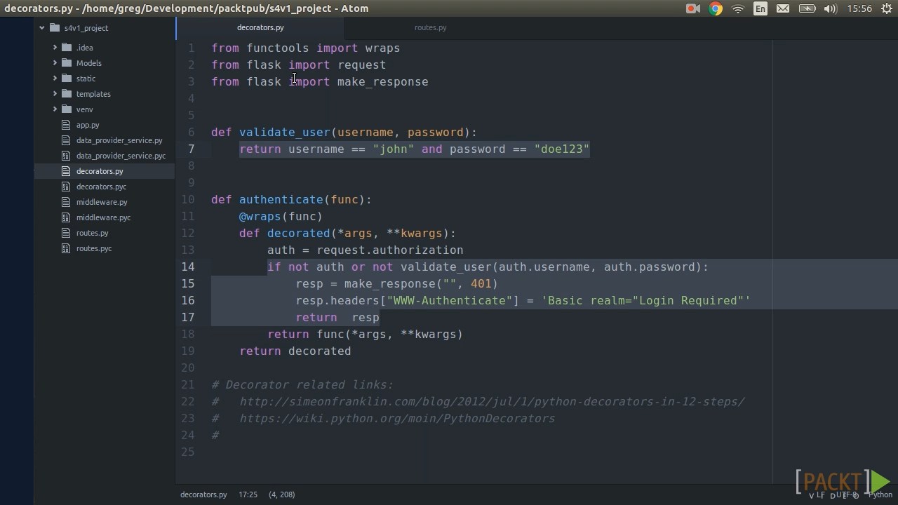Click line number 14 in the gutter
This screenshot has height=505, width=898.
(188, 267)
